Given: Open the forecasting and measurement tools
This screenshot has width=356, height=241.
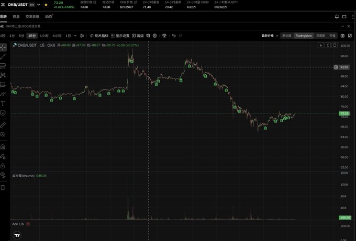Looking at the screenshot, I should click(3, 85).
